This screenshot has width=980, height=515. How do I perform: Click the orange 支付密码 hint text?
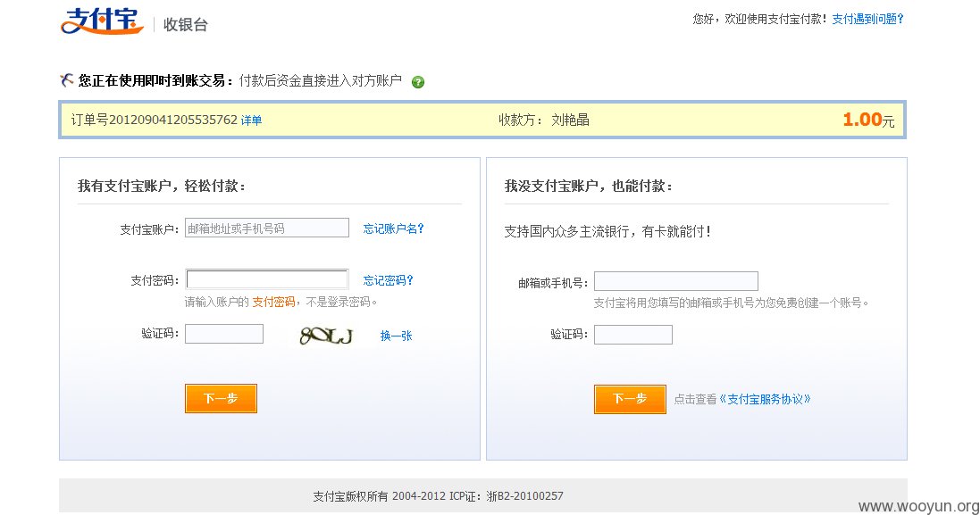tap(273, 303)
